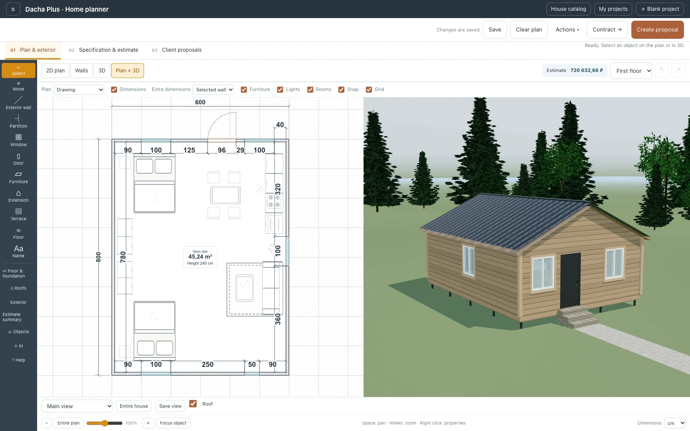Choose the Move tool
This screenshot has height=431, width=690.
coord(19,86)
